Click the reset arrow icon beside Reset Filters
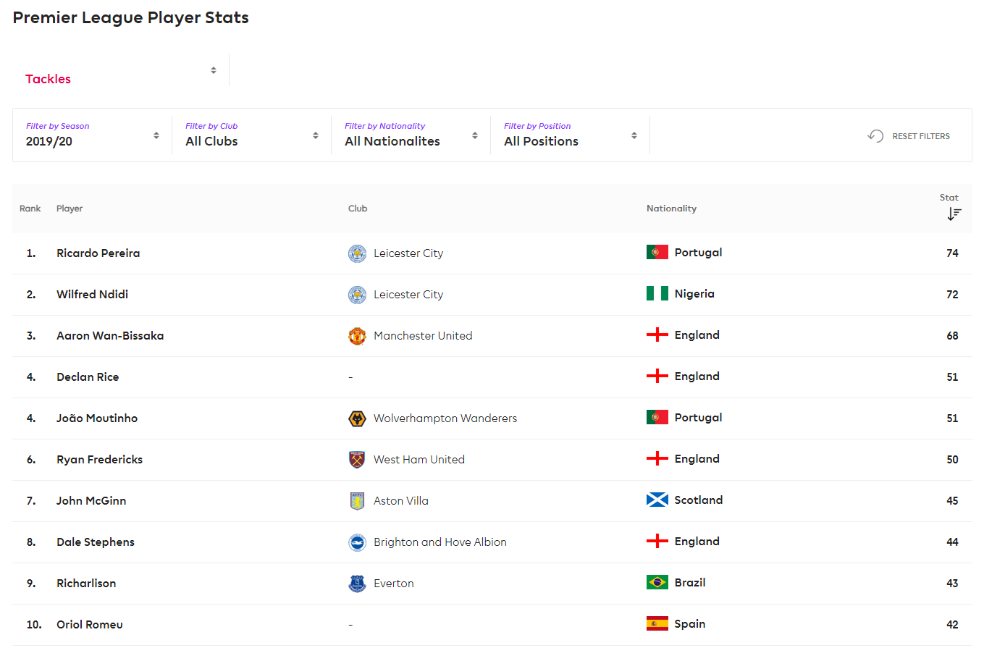 pos(875,136)
